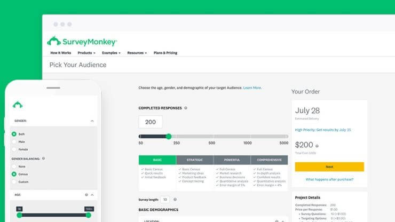Screen dimensions: 395x222
Task: Click the SurveyMonkey logo in header
Action: pos(82,41)
